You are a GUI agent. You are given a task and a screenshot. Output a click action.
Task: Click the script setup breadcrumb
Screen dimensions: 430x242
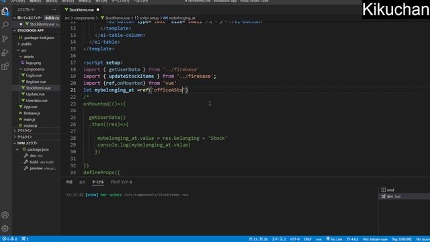(146, 18)
